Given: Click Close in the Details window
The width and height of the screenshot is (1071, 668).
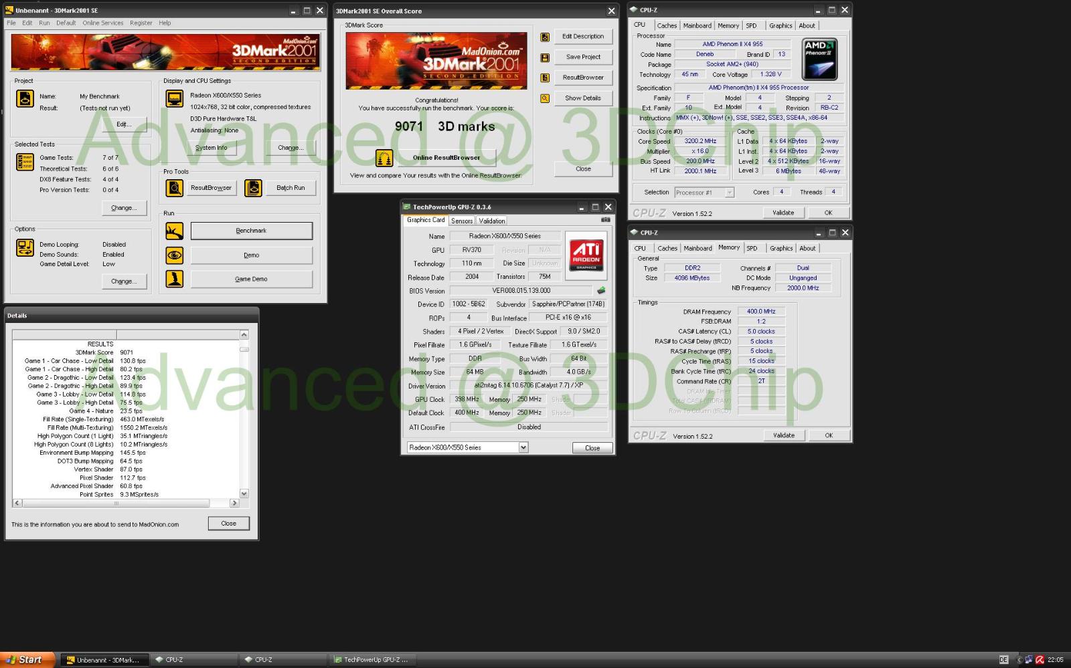Looking at the screenshot, I should pos(228,524).
